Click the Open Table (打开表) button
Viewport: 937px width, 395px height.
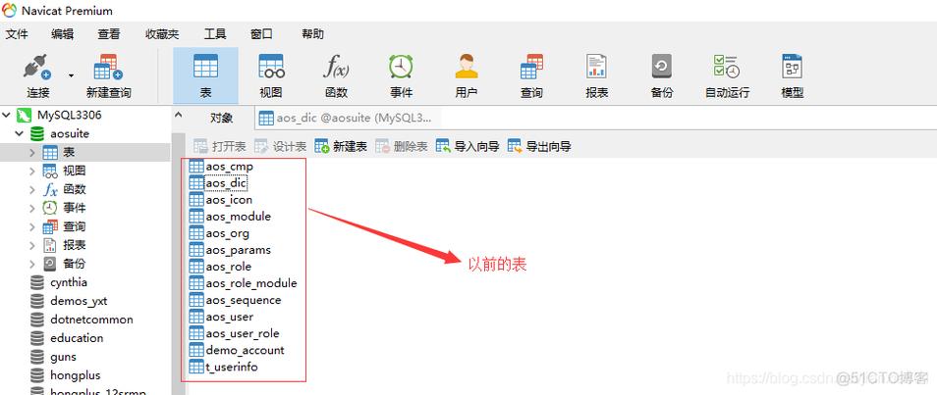click(x=220, y=146)
